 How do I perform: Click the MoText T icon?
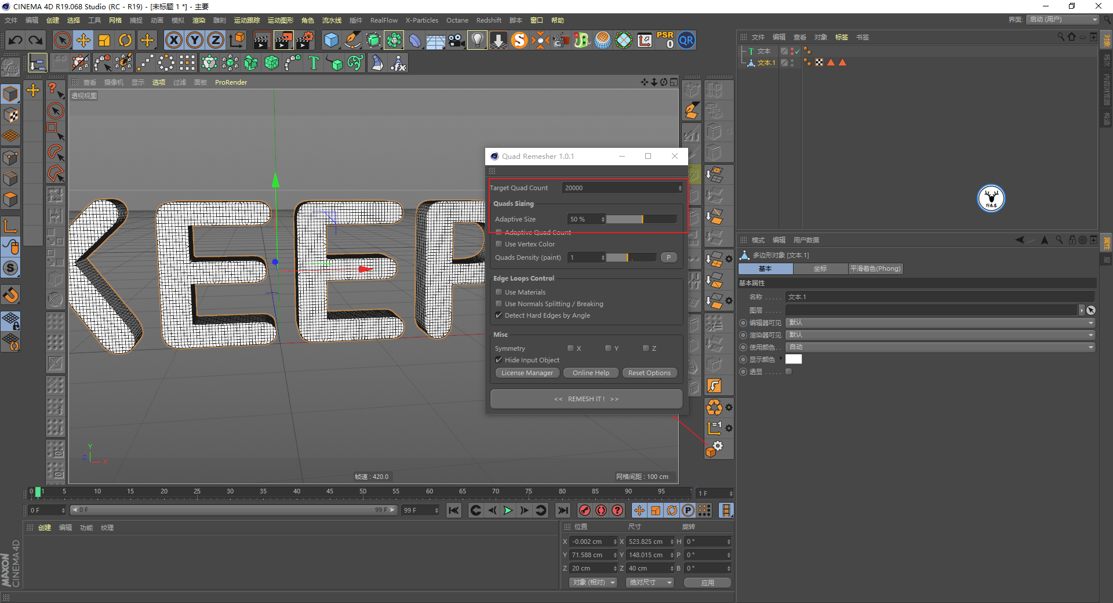click(x=314, y=63)
